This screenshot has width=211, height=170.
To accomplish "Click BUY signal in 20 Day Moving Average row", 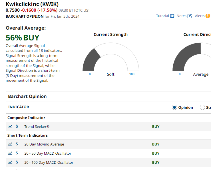I will tap(156, 144).
